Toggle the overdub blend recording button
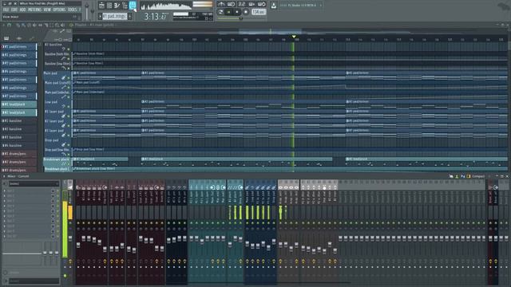Screen dimensions: 511x287 pyautogui.click(x=252, y=4)
